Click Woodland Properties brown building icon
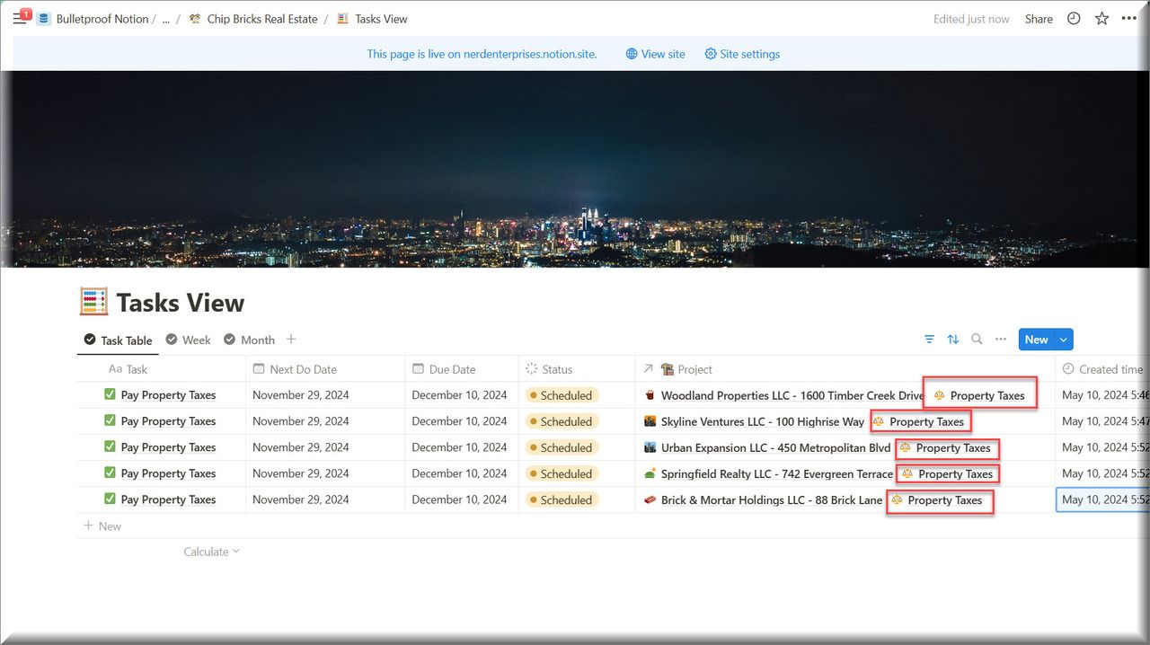 [x=650, y=395]
